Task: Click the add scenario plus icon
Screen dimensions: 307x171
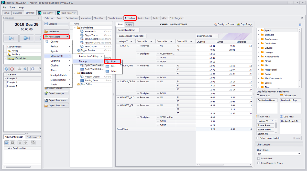Action: [6, 68]
